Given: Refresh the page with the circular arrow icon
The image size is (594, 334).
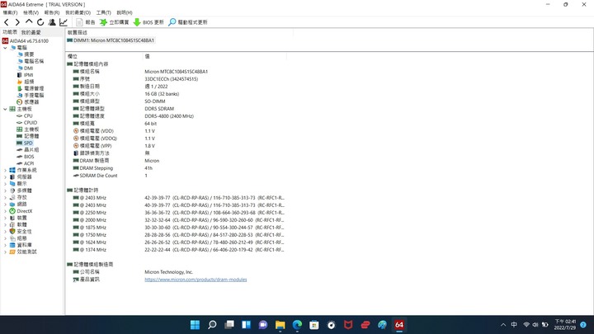Looking at the screenshot, I should point(40,22).
